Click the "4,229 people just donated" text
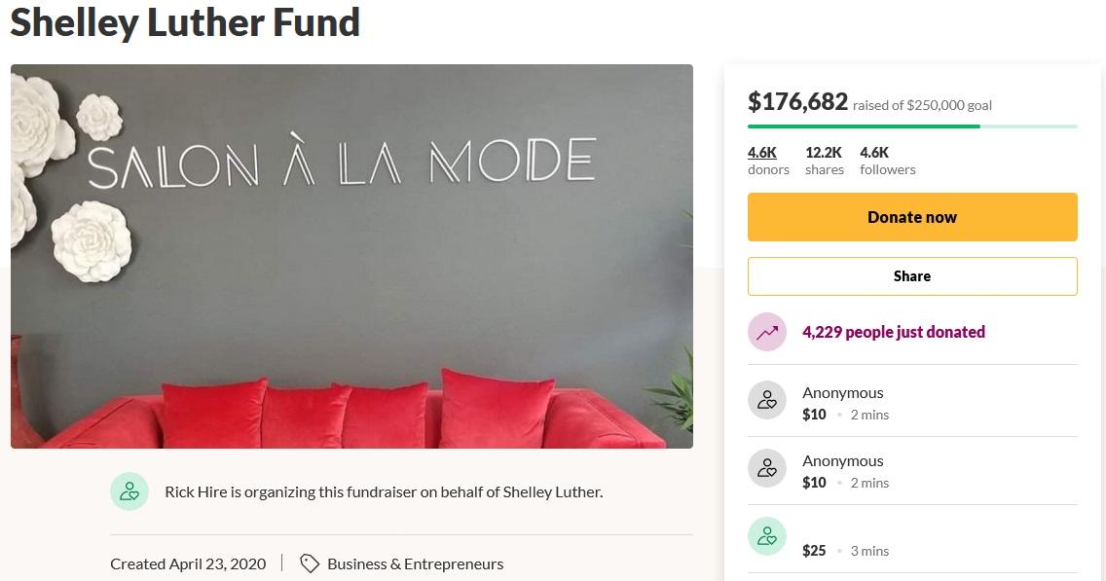 click(x=893, y=332)
